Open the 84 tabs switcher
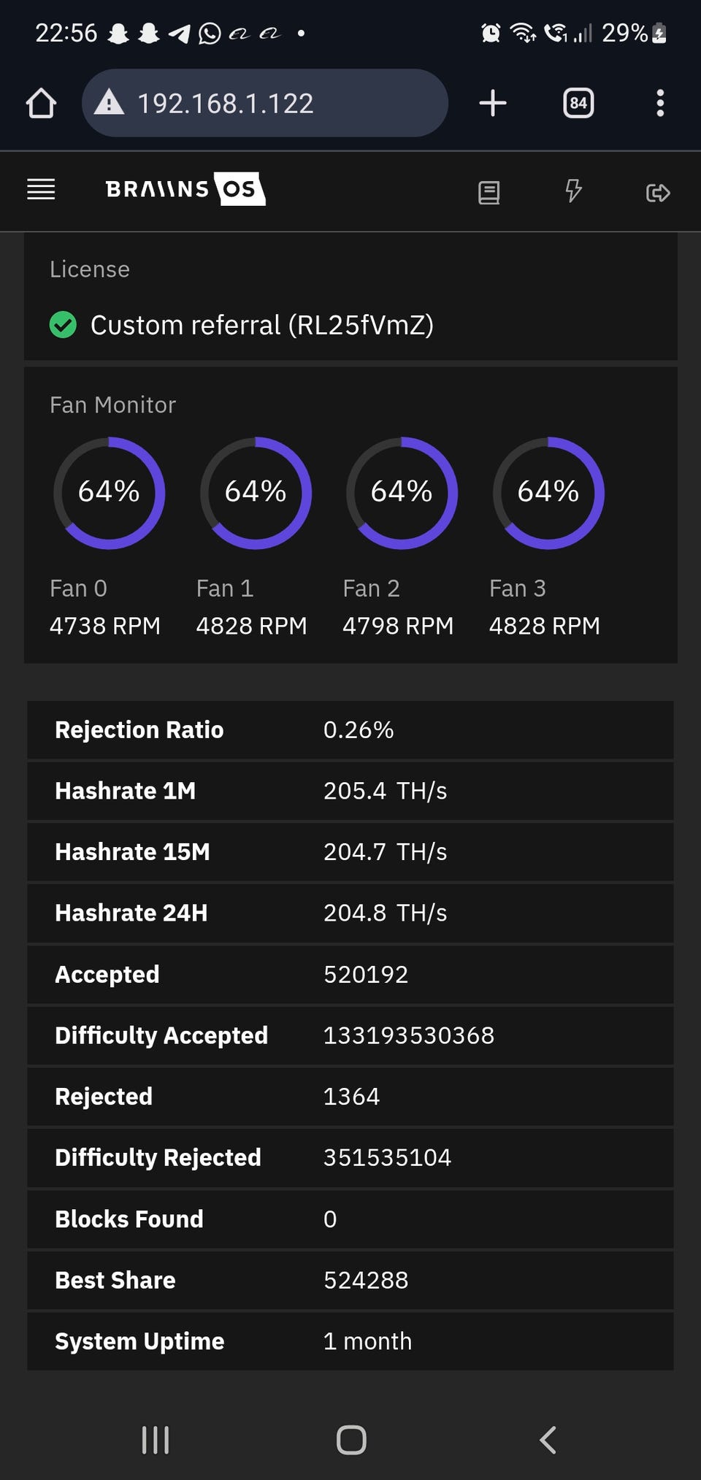The height and width of the screenshot is (1480, 701). click(578, 103)
